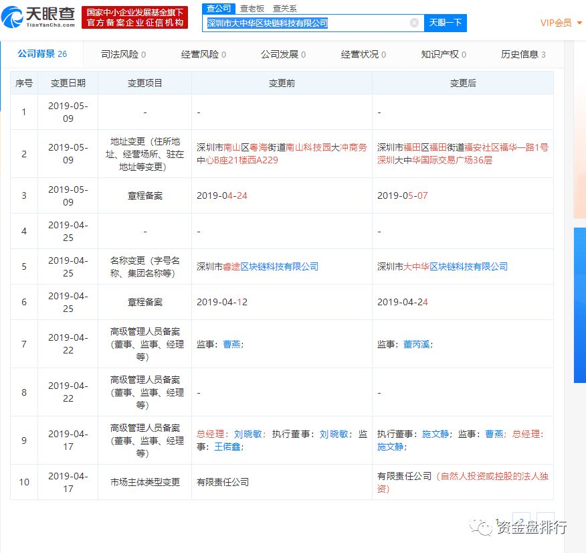Click the 变更前 column header

(x=282, y=83)
